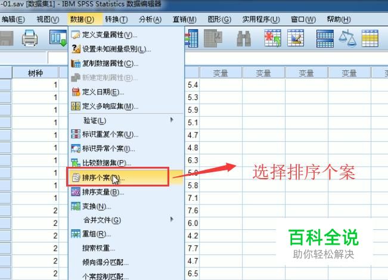Select 标识重复个案(U) menu item
388x280 pixels.
point(126,134)
